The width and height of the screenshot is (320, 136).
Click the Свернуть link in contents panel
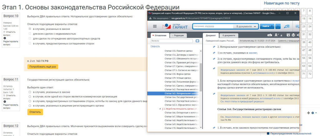155,46
